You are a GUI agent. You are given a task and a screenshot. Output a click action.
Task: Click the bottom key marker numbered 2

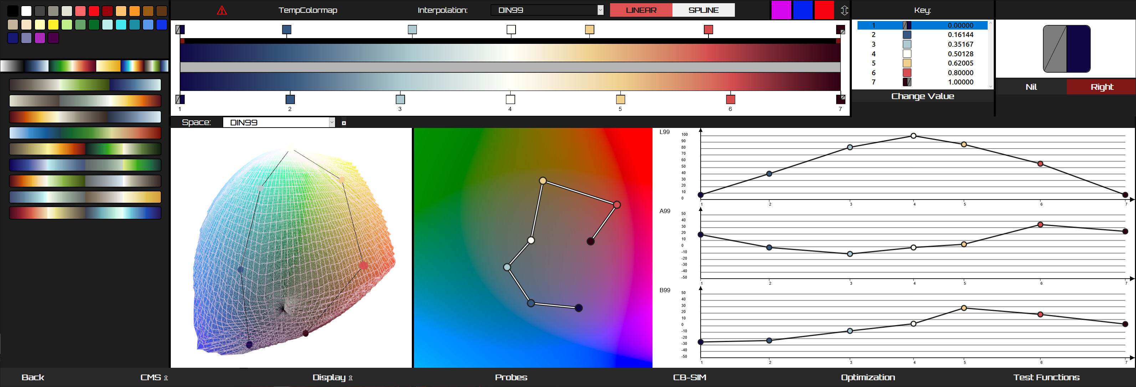pyautogui.click(x=290, y=99)
